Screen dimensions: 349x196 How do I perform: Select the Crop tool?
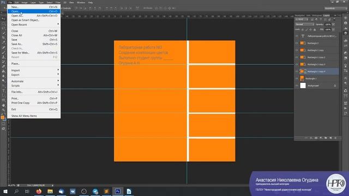(x=3, y=38)
